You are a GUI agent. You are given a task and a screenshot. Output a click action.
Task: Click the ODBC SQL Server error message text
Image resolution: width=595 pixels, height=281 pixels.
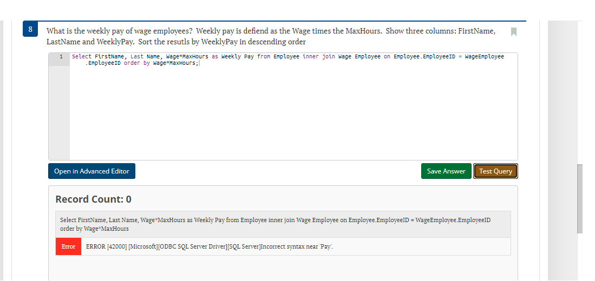[210, 246]
